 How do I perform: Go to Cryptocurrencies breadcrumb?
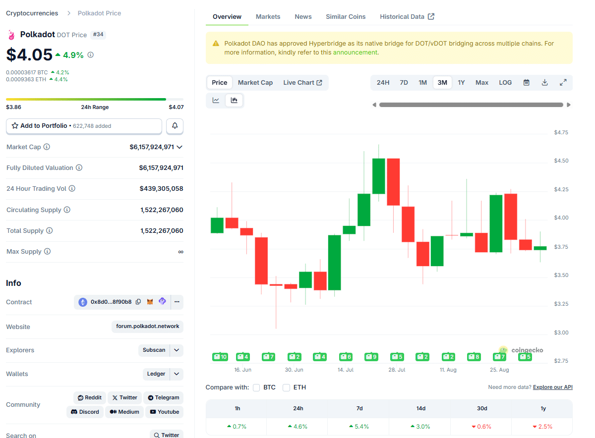pos(32,13)
